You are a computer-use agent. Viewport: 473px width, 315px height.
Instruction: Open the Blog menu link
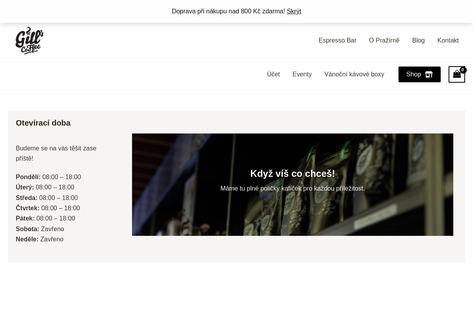[418, 41]
